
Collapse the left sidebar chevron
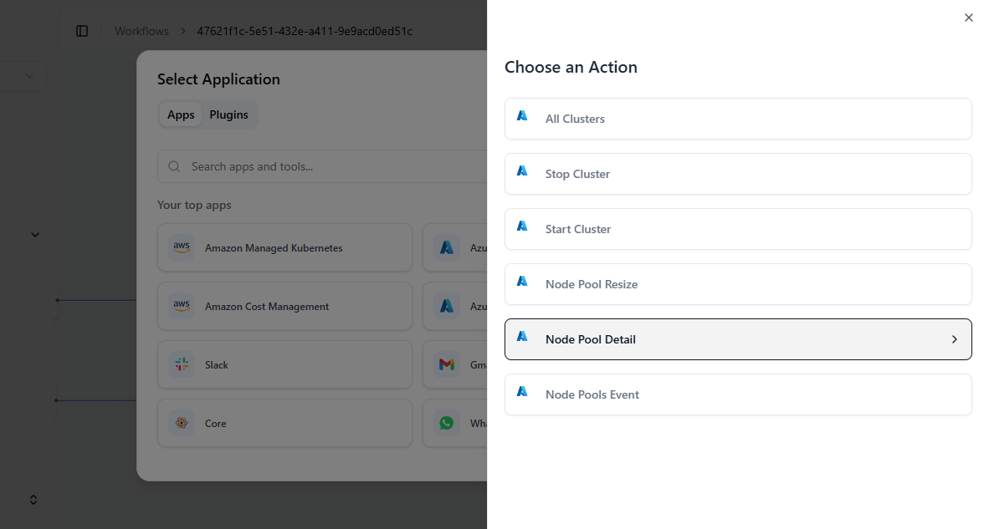tap(34, 235)
